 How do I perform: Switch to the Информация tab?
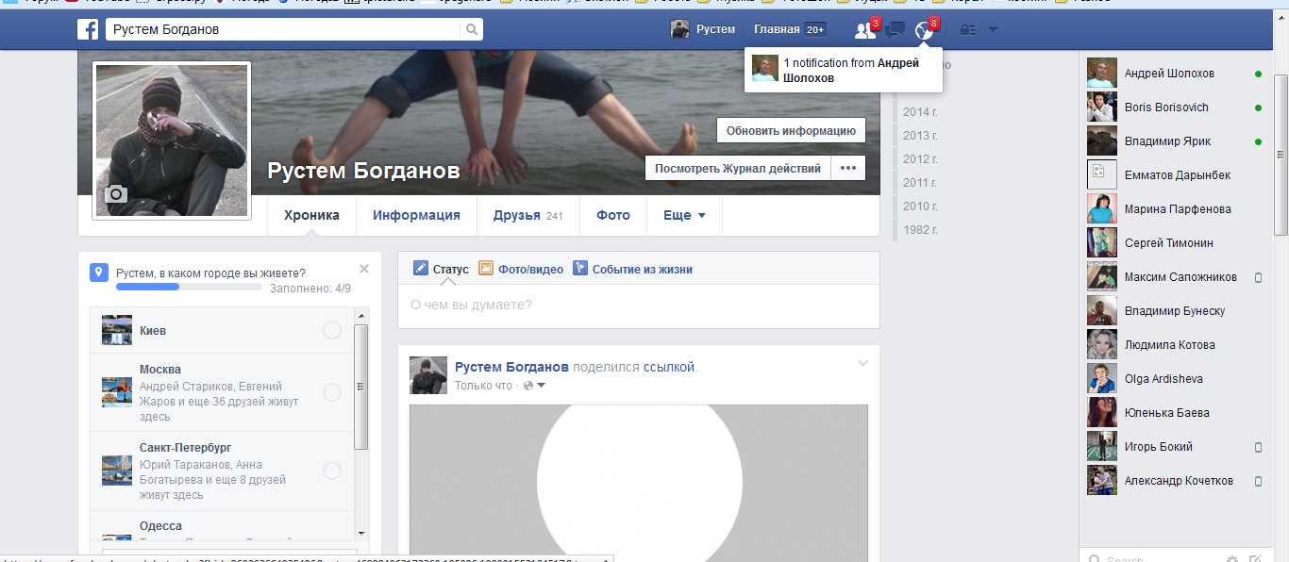[416, 215]
